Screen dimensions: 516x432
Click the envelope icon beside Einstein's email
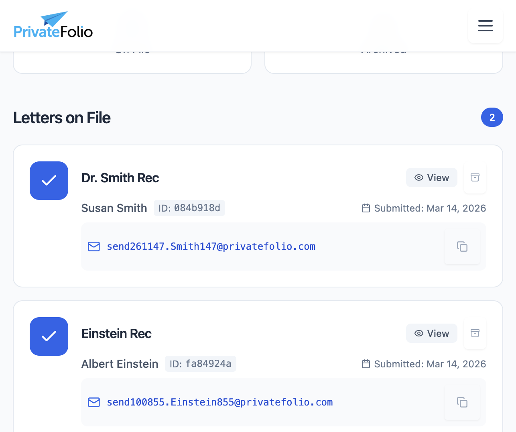tap(94, 402)
